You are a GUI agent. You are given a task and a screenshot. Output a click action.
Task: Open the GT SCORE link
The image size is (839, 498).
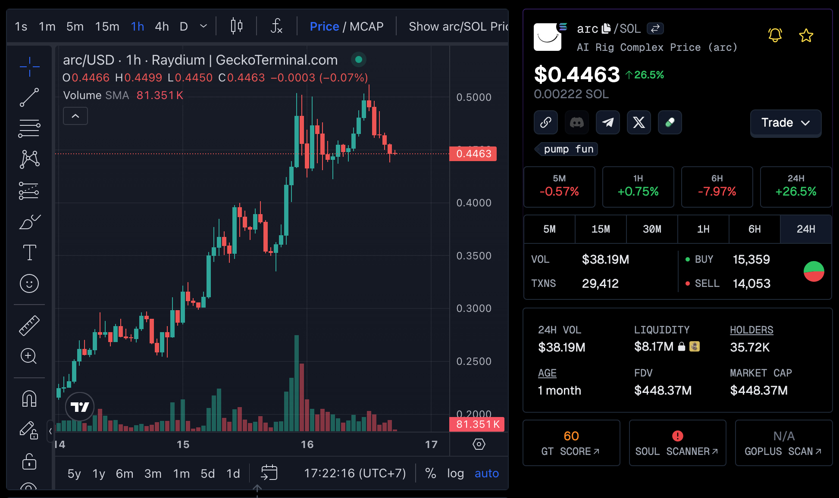point(571,443)
